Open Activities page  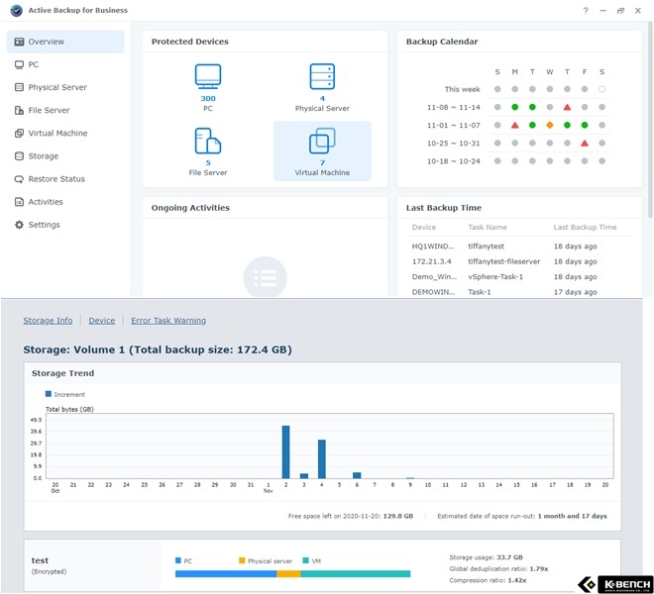(x=65, y=202)
